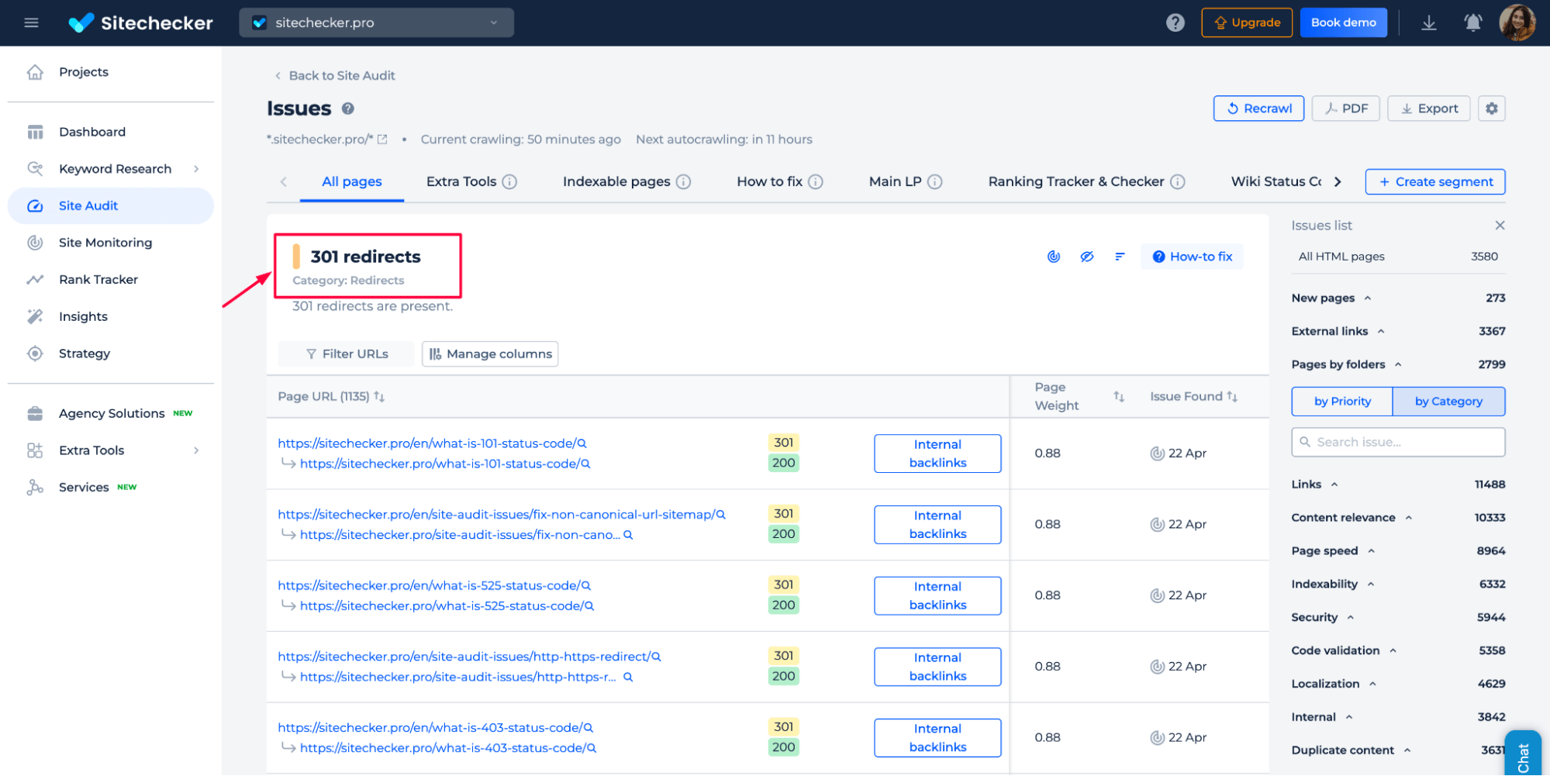The width and height of the screenshot is (1550, 776).
Task: Select by Priority grouping
Action: [x=1342, y=402]
